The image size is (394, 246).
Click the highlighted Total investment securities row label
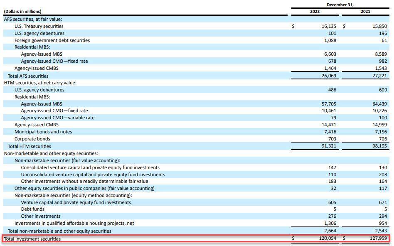point(32,239)
